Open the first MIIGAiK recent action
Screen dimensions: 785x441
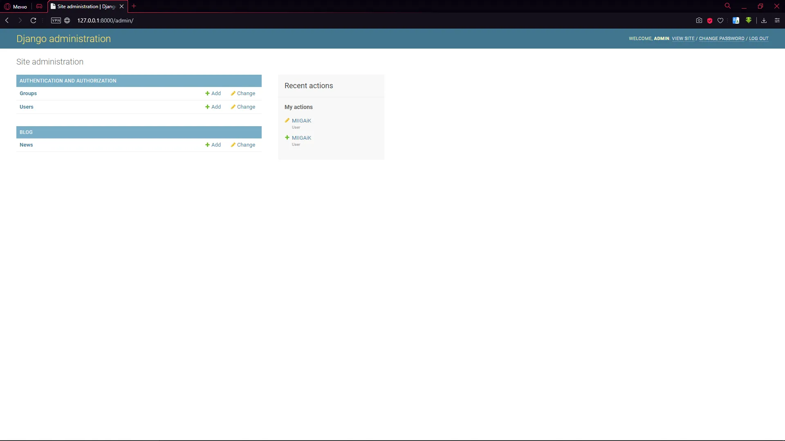pos(301,121)
